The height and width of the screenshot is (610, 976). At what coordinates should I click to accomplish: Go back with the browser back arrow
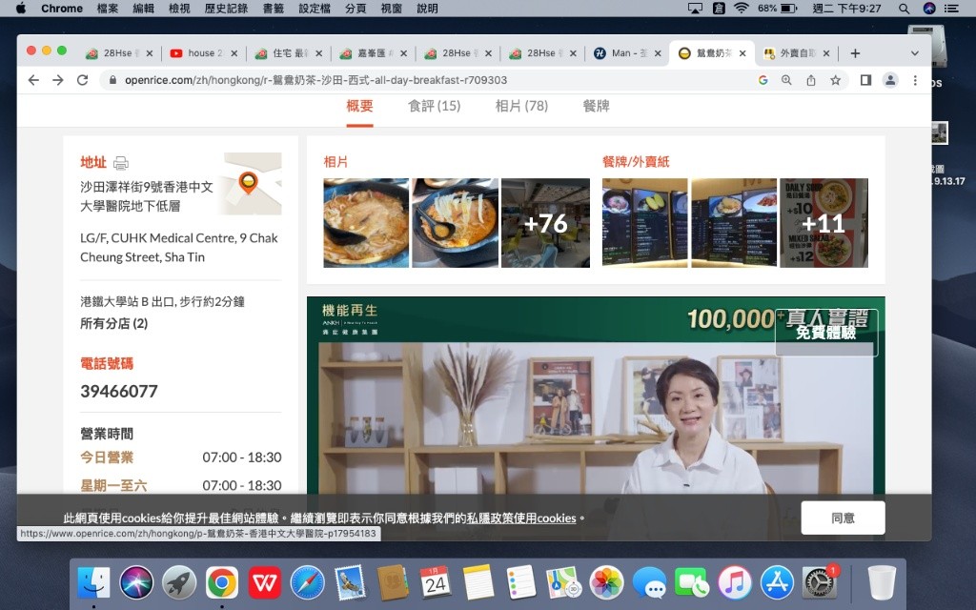33,80
